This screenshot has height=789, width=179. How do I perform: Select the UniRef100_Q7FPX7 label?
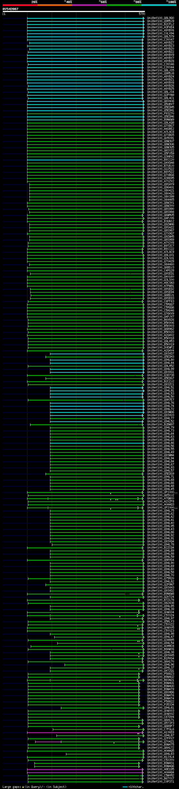tap(161, 738)
